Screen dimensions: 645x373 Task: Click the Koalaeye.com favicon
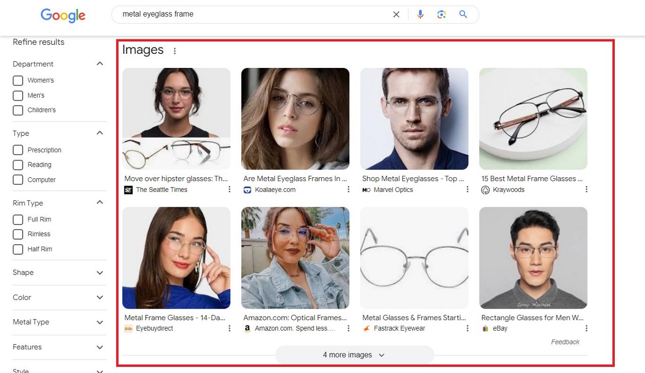click(x=247, y=190)
